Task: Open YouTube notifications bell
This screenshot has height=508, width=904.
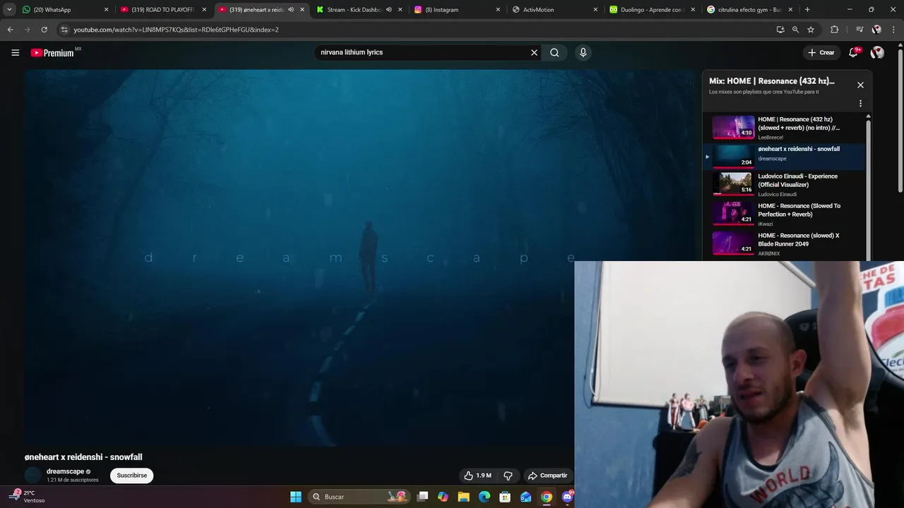Action: coord(853,52)
